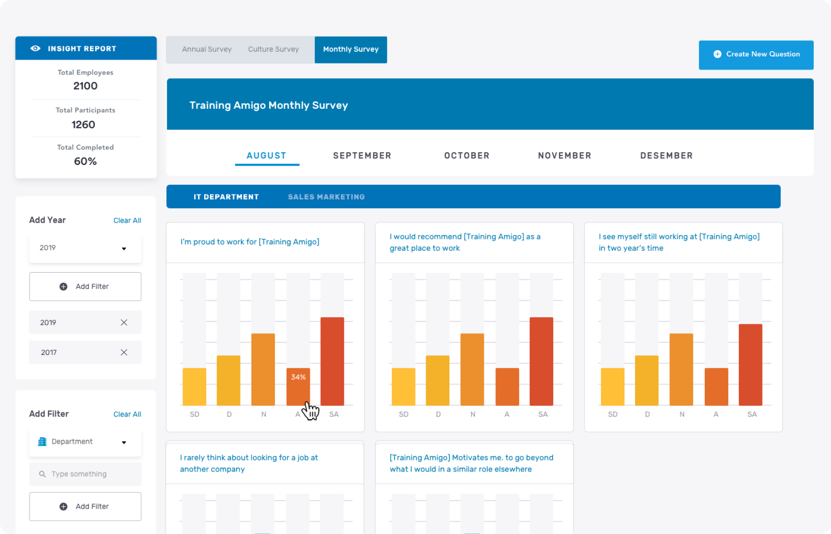The image size is (831, 534).
Task: Switch to the SALES MARKETING tab
Action: click(x=326, y=197)
